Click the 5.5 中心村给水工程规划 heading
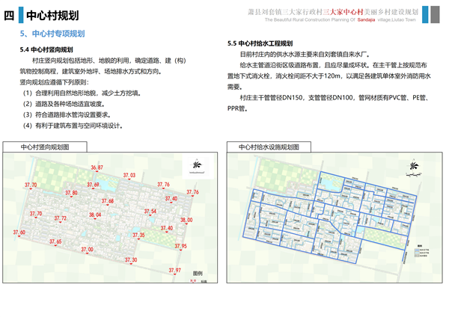 [x=260, y=44]
